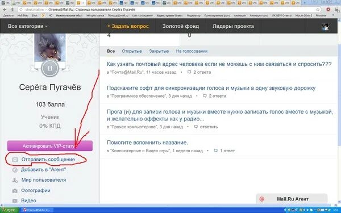Click envelope icon next to 'Отправить сообщение'
This screenshot has height=213, width=341.
(x=15, y=160)
